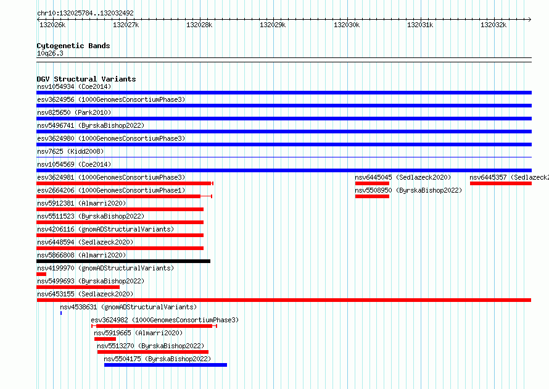Open nsv5504175 (ByrskaBishop2022) label
Viewport: 549px width, 389px height.
click(157, 359)
